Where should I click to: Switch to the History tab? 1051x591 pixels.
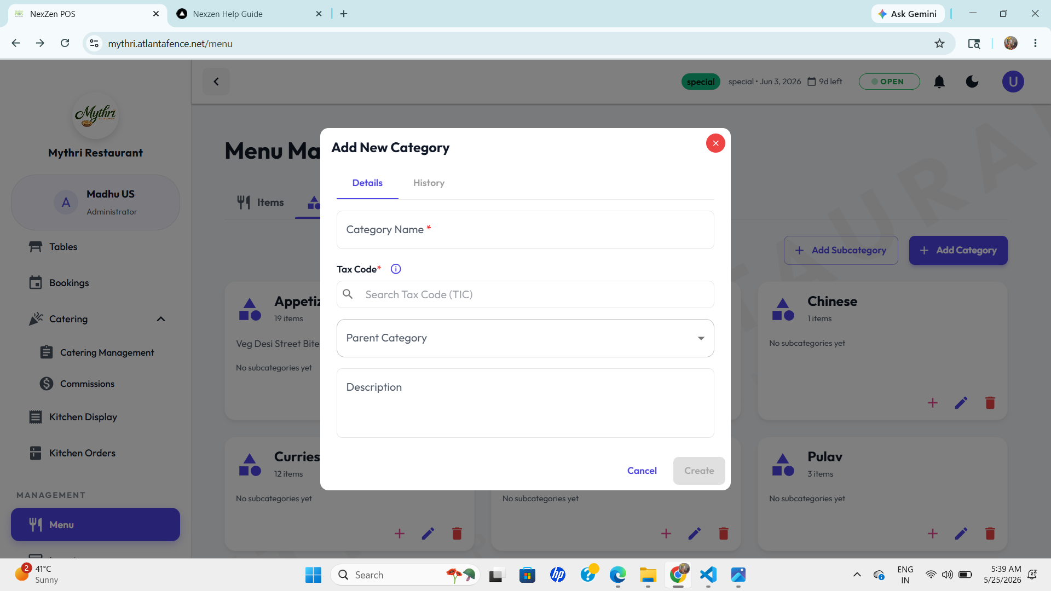[429, 183]
